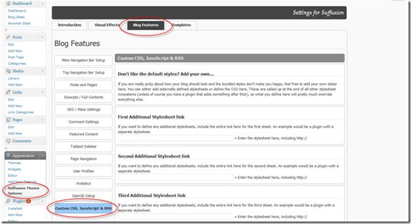Focus the Second Additional Stylesheet link field
The image size is (411, 224).
[176, 178]
